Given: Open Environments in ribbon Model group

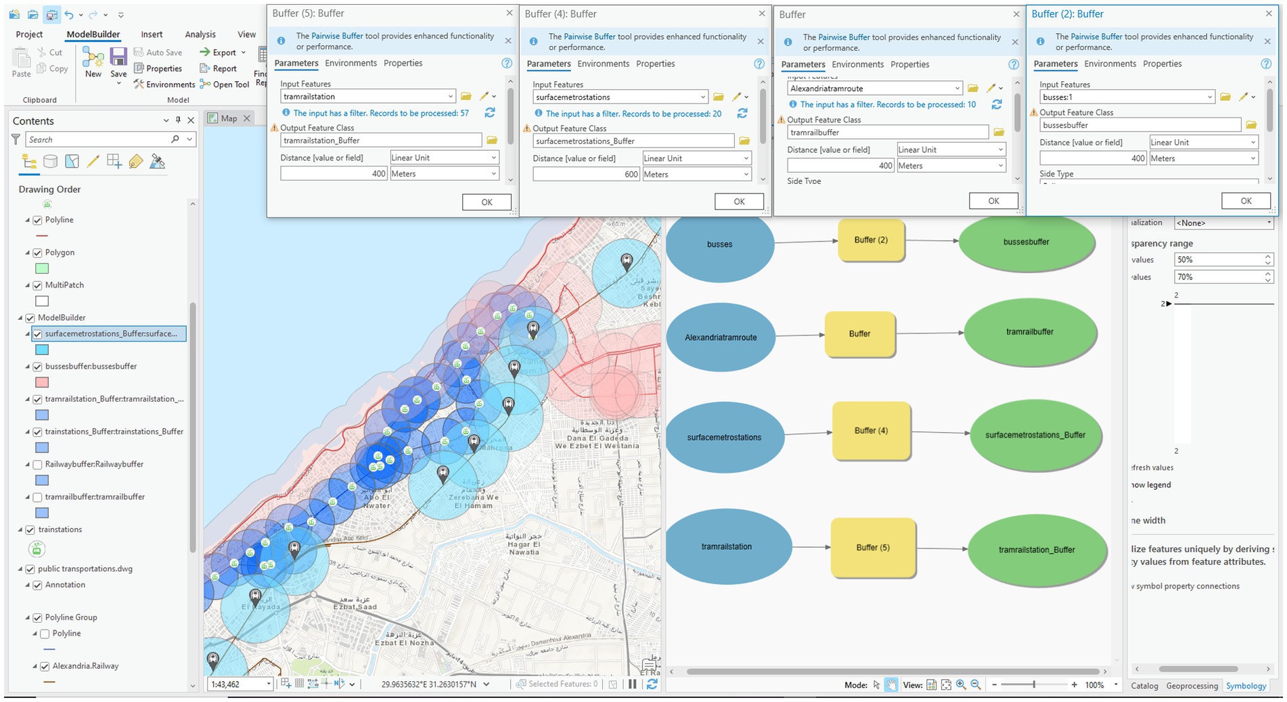Looking at the screenshot, I should (x=164, y=85).
